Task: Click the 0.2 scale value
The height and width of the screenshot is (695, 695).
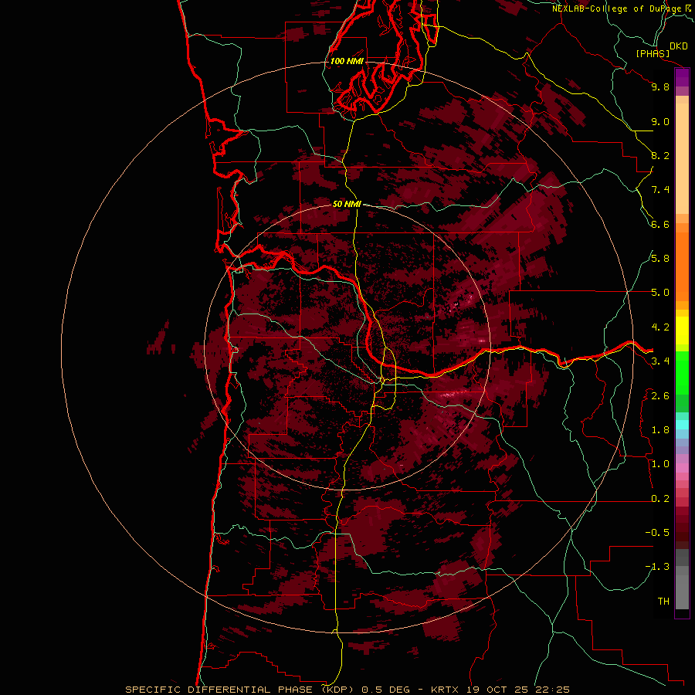Action: coord(660,499)
